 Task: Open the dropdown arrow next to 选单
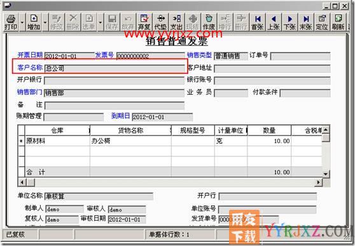(101, 22)
